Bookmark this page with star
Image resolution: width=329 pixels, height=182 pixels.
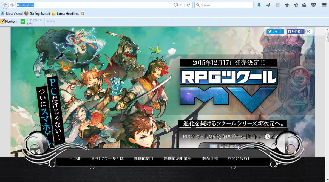click(x=296, y=5)
